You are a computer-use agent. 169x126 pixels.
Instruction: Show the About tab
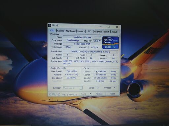(114, 32)
